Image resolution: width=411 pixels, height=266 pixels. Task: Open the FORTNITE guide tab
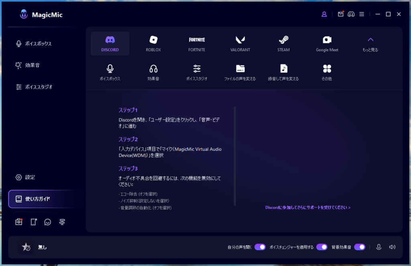click(197, 44)
